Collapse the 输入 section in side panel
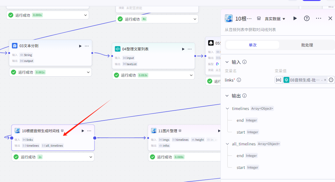 click(227, 62)
